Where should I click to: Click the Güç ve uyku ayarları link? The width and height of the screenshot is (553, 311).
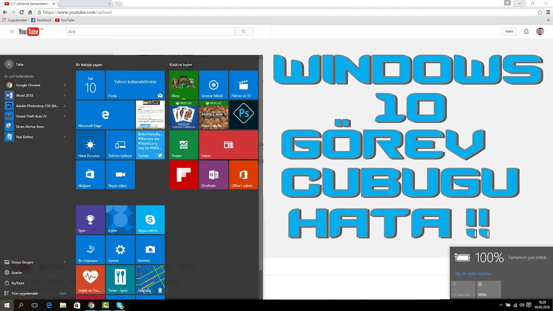472,273
